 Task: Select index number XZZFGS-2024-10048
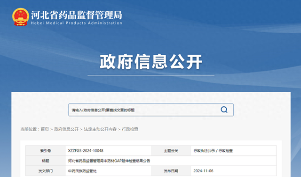point(86,151)
